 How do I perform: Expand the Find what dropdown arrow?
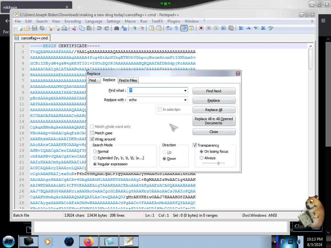(x=185, y=91)
